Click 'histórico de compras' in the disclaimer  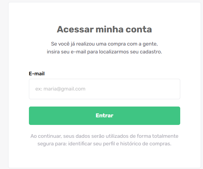tap(146, 144)
